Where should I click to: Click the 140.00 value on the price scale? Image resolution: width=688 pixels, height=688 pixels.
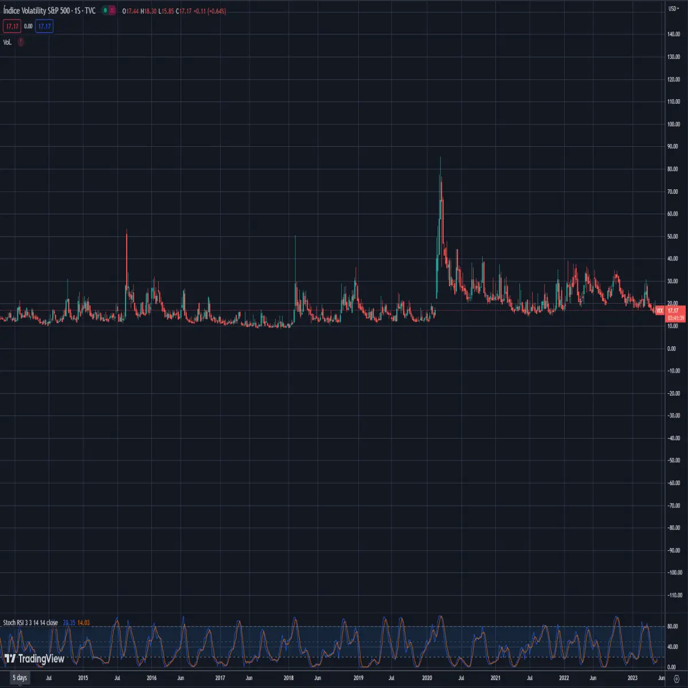pyautogui.click(x=673, y=34)
